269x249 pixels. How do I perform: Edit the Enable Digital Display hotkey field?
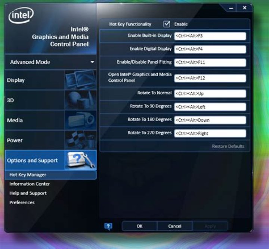(210, 49)
